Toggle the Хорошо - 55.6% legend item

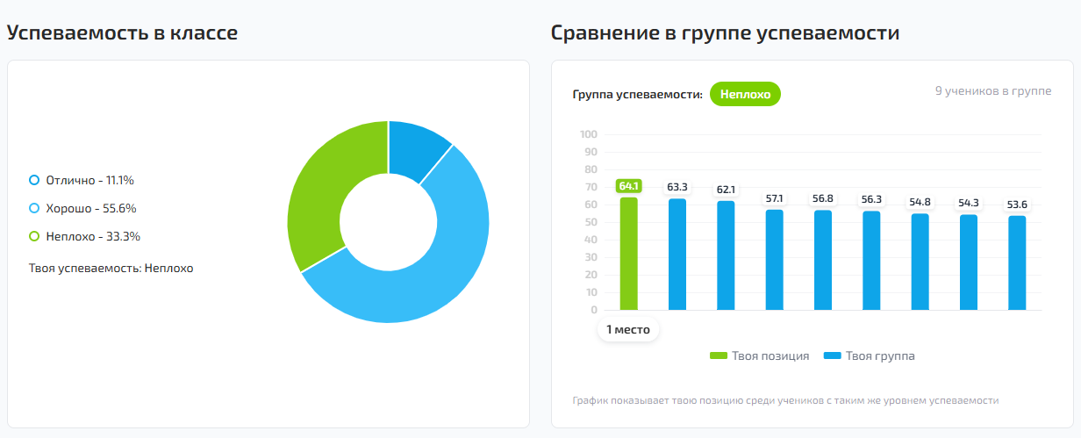82,208
